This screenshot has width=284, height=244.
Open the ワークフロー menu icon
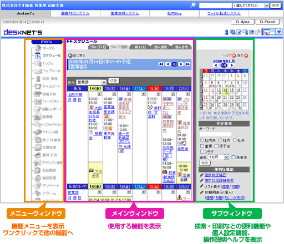coord(38,101)
